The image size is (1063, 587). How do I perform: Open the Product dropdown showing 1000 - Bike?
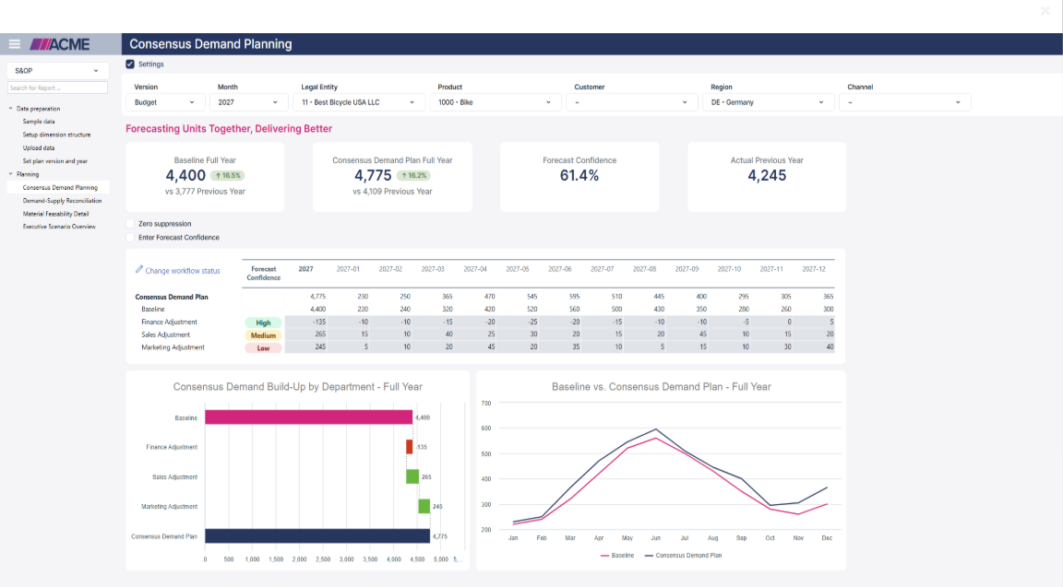(x=495, y=102)
